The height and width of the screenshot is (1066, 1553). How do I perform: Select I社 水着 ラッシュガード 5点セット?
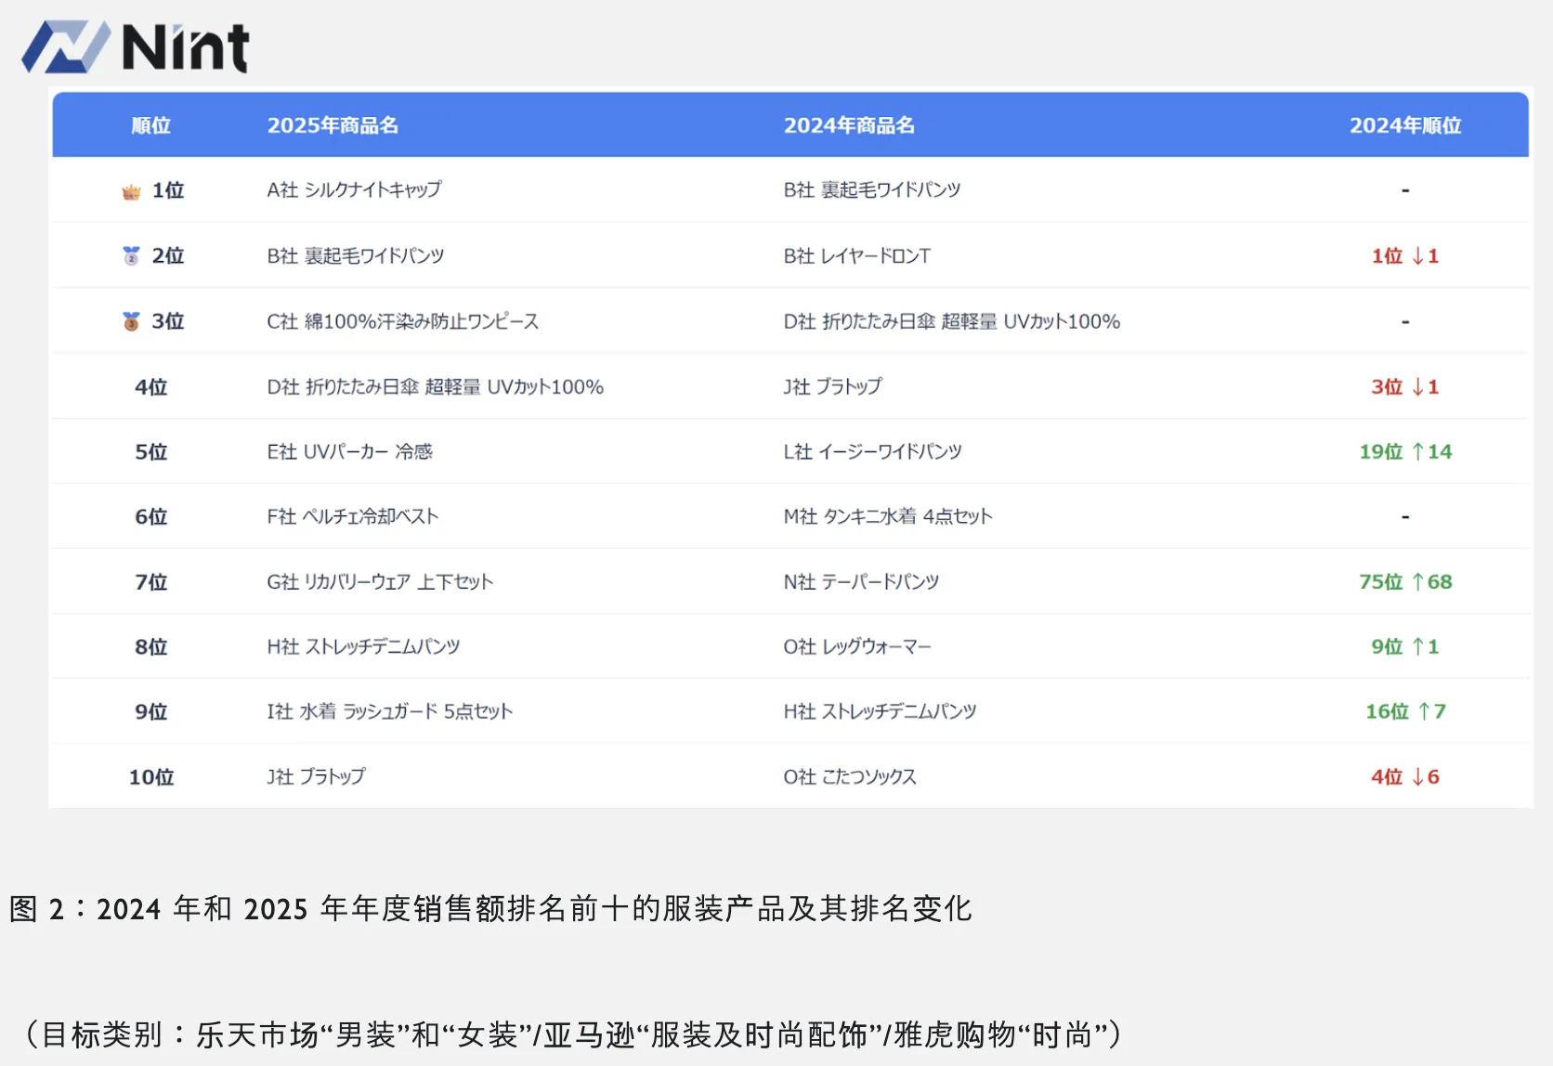tap(390, 711)
